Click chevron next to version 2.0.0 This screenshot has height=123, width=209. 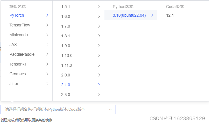click(x=99, y=75)
